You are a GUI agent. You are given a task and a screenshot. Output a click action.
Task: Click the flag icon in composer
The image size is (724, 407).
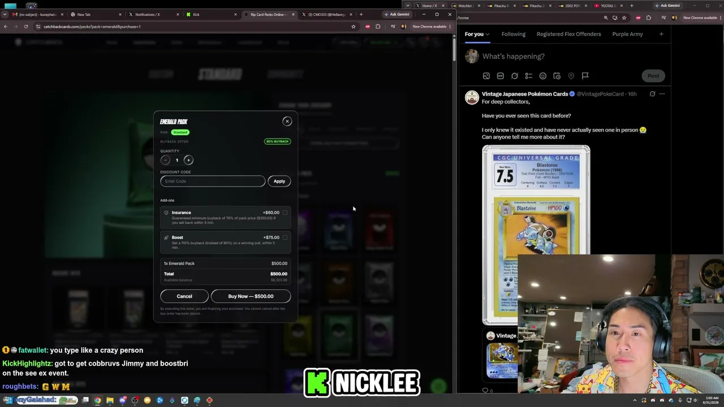[585, 76]
